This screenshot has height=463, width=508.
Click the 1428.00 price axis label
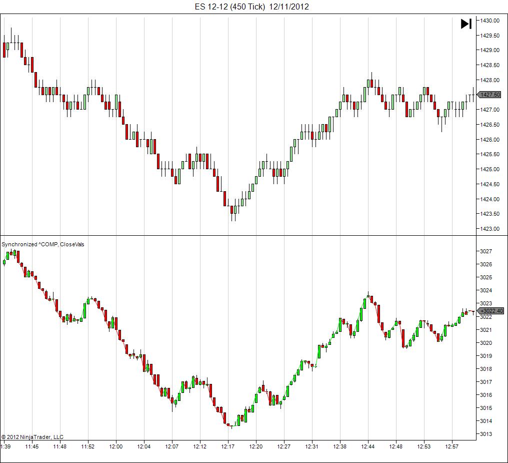coord(489,80)
